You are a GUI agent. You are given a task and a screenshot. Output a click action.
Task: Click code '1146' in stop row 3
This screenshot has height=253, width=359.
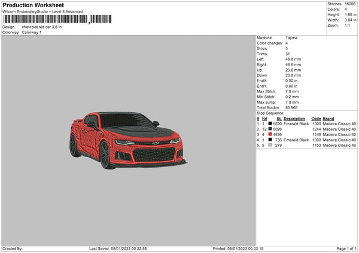(317, 134)
